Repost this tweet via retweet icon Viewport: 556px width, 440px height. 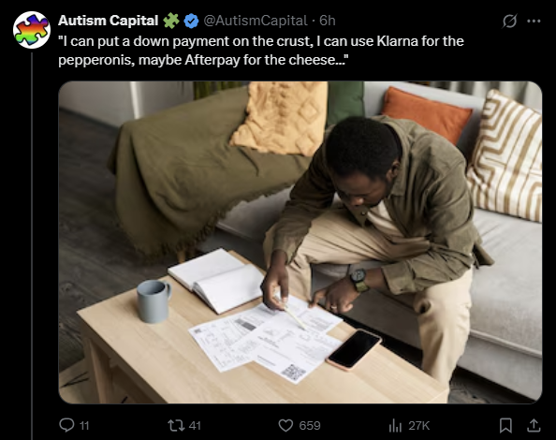[x=174, y=425]
